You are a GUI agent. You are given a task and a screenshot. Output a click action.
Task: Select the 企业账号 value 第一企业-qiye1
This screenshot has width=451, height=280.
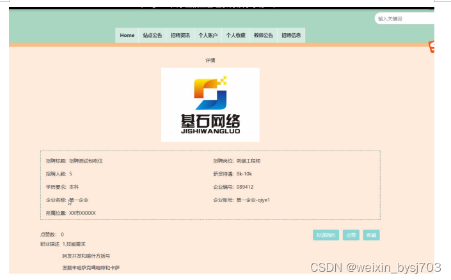(253, 200)
